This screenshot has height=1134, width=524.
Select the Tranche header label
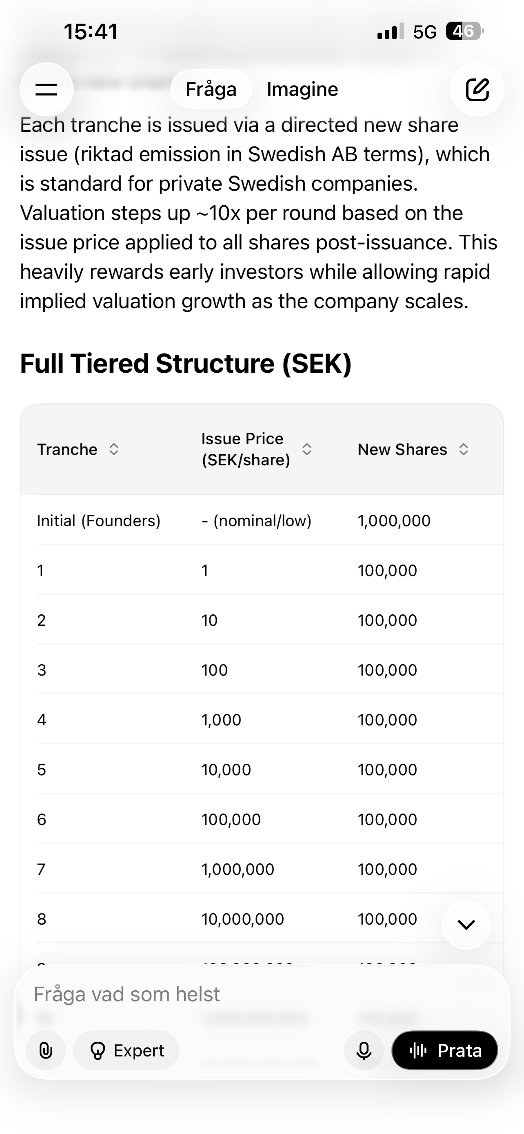coord(67,449)
